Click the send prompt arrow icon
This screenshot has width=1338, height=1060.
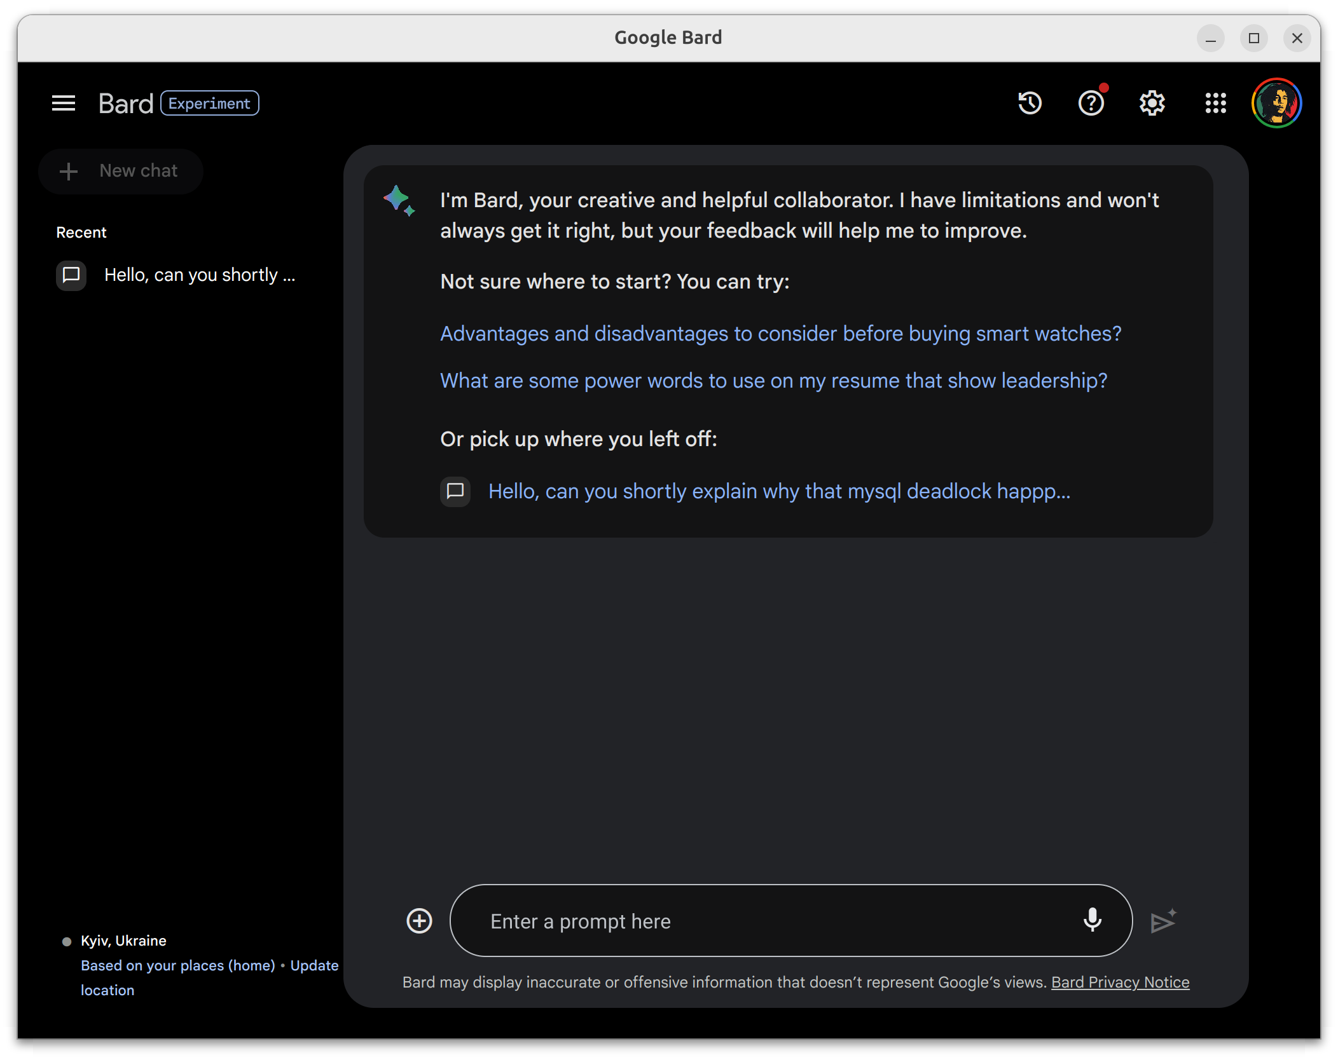coord(1163,921)
